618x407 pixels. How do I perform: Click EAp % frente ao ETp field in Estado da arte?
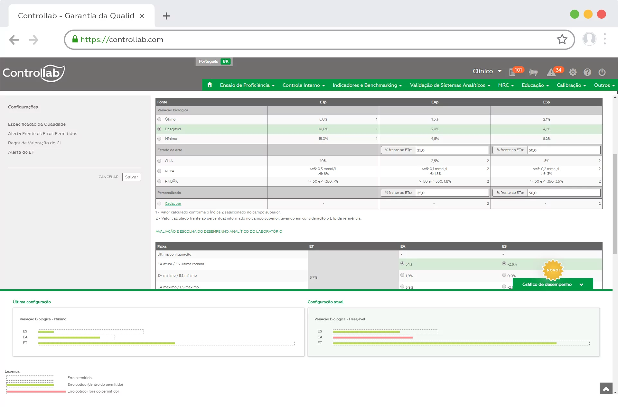click(452, 150)
